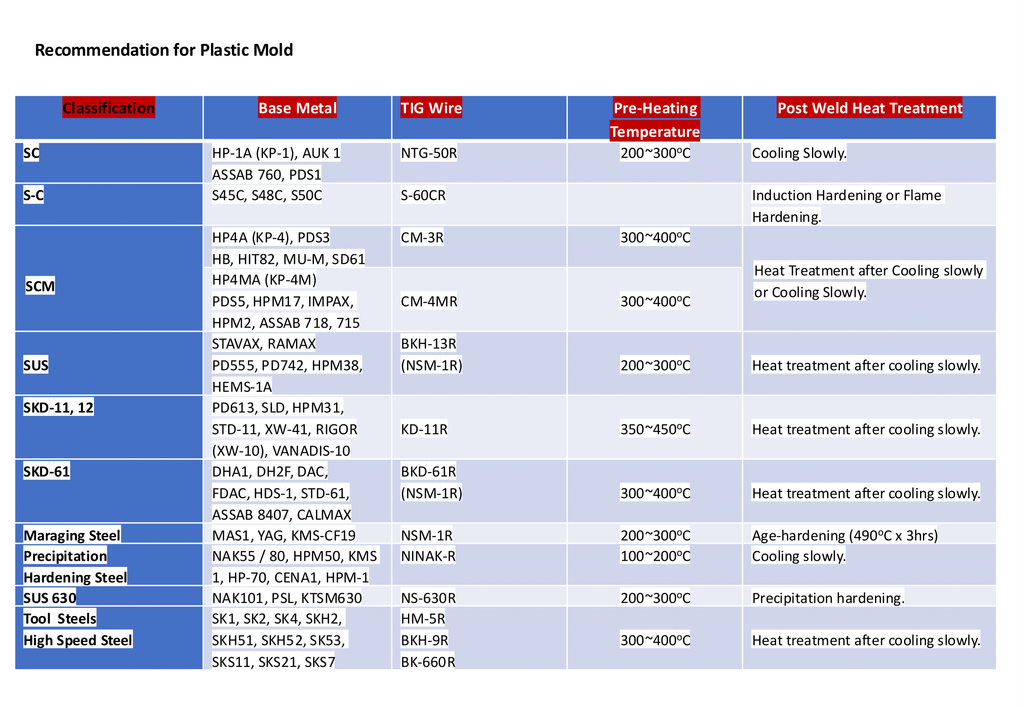1023x708 pixels.
Task: Select 'HB, HIT82, MU-M, SD61' text
Action: pos(288,259)
